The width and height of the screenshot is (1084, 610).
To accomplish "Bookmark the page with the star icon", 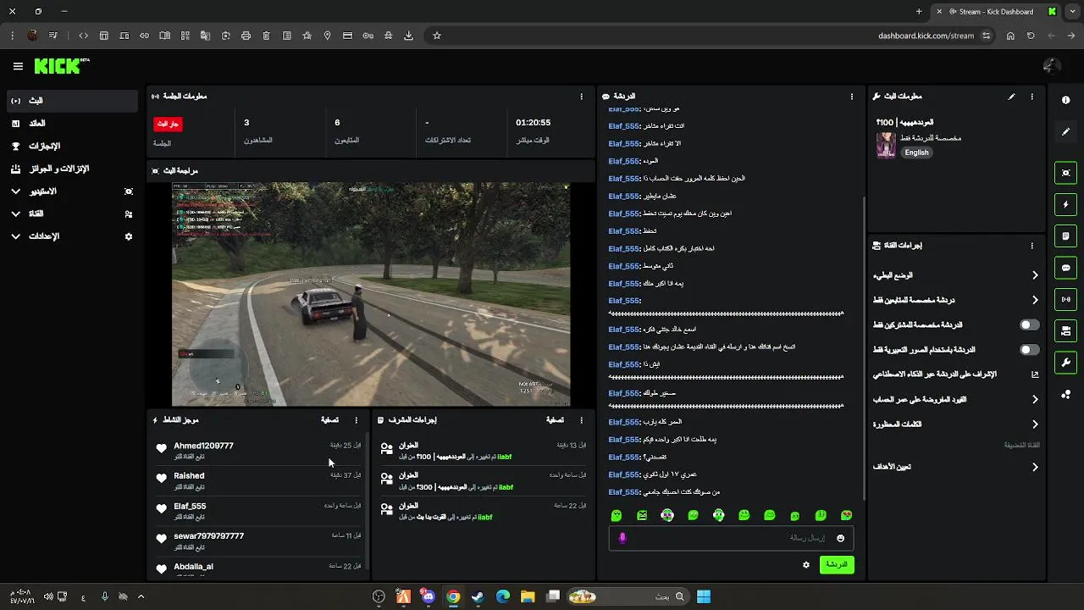I will [437, 36].
